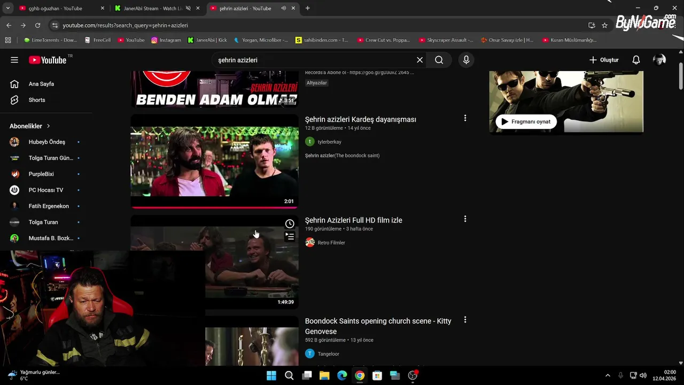Open Windows Start menu
The height and width of the screenshot is (385, 684).
pos(271,375)
